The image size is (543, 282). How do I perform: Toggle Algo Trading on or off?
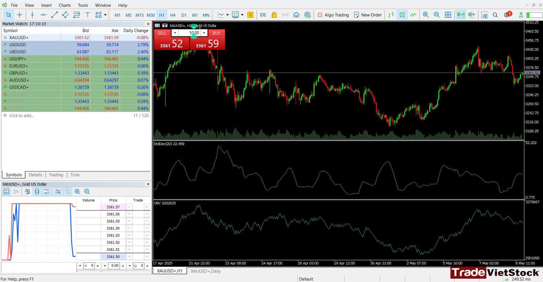pyautogui.click(x=333, y=15)
